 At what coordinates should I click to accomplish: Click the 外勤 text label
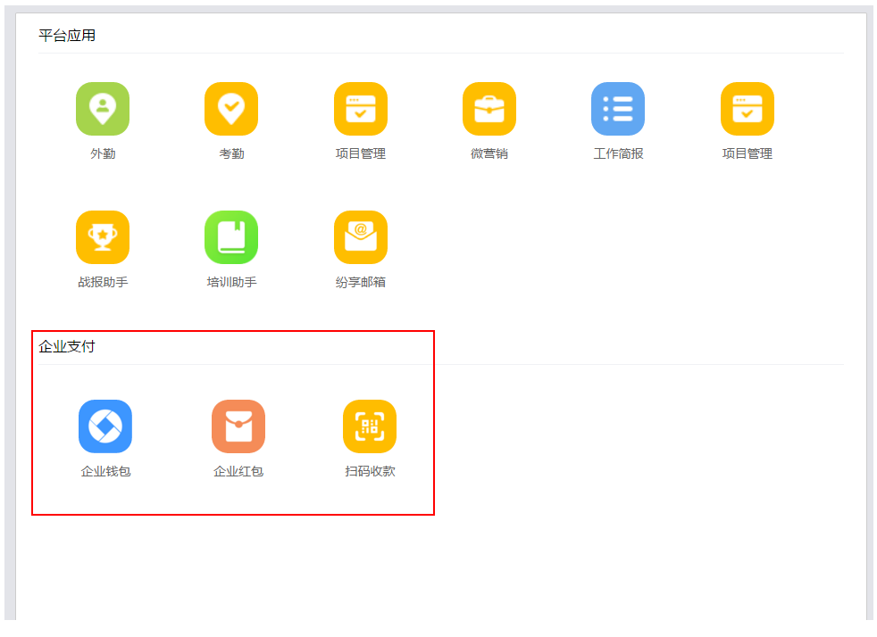click(x=103, y=153)
